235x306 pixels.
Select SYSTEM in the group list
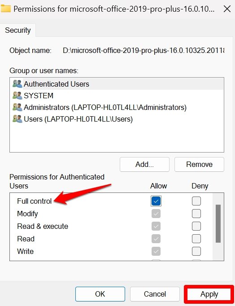pyautogui.click(x=117, y=96)
